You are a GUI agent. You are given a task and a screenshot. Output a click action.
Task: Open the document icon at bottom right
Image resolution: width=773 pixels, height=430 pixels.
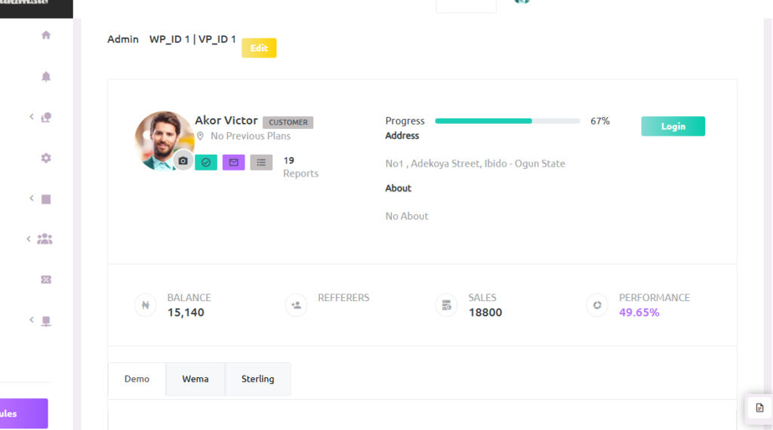(759, 407)
